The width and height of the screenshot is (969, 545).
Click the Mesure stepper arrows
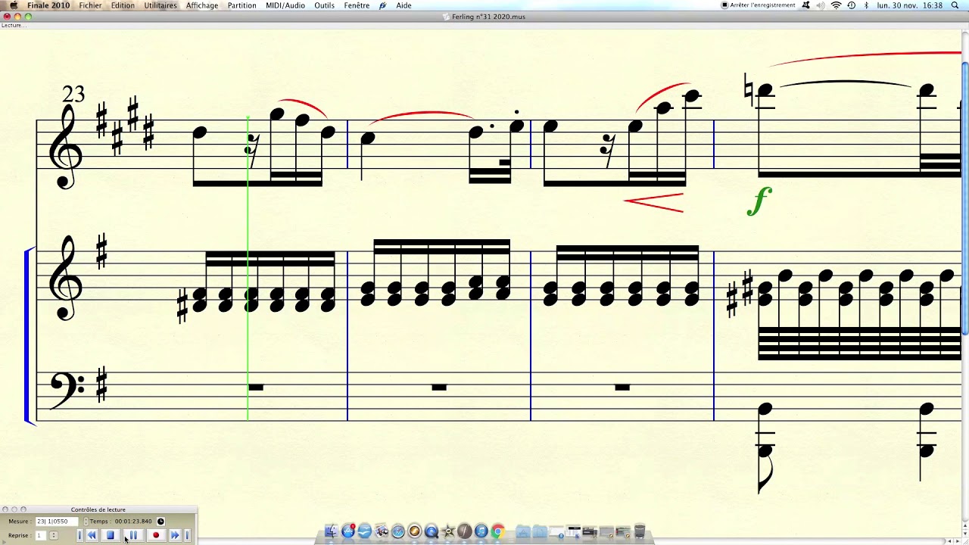point(86,521)
